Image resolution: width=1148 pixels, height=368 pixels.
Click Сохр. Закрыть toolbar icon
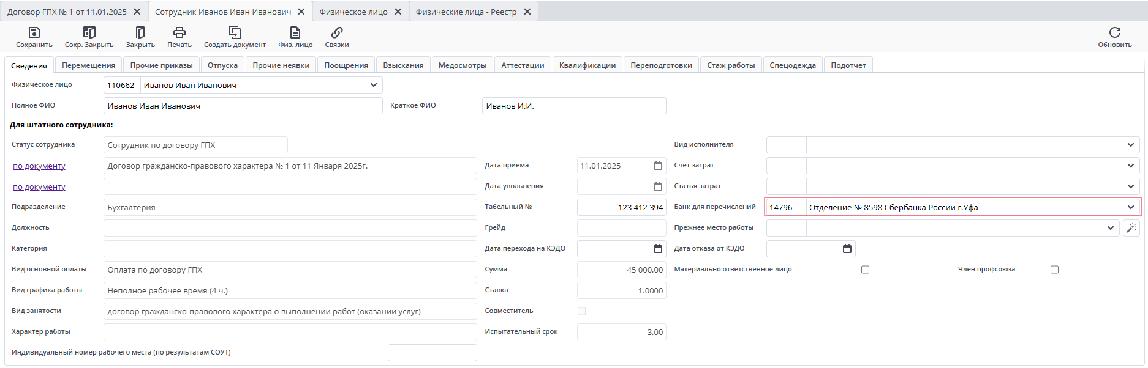coord(89,33)
